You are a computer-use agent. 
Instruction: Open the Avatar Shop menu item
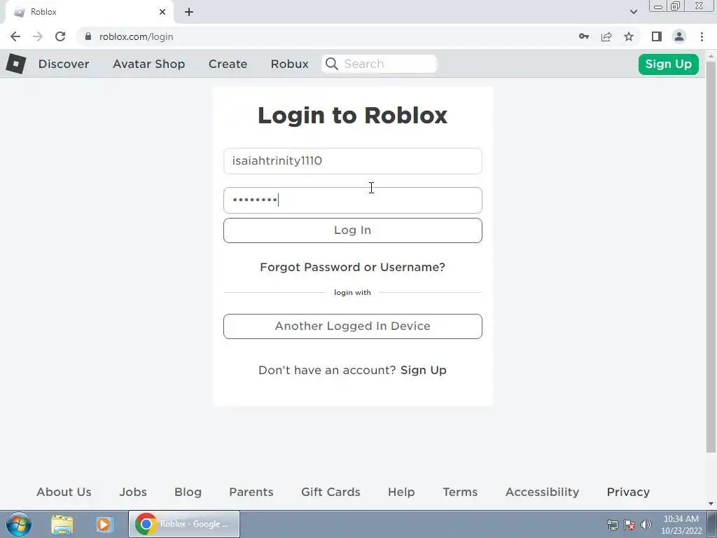pos(149,64)
